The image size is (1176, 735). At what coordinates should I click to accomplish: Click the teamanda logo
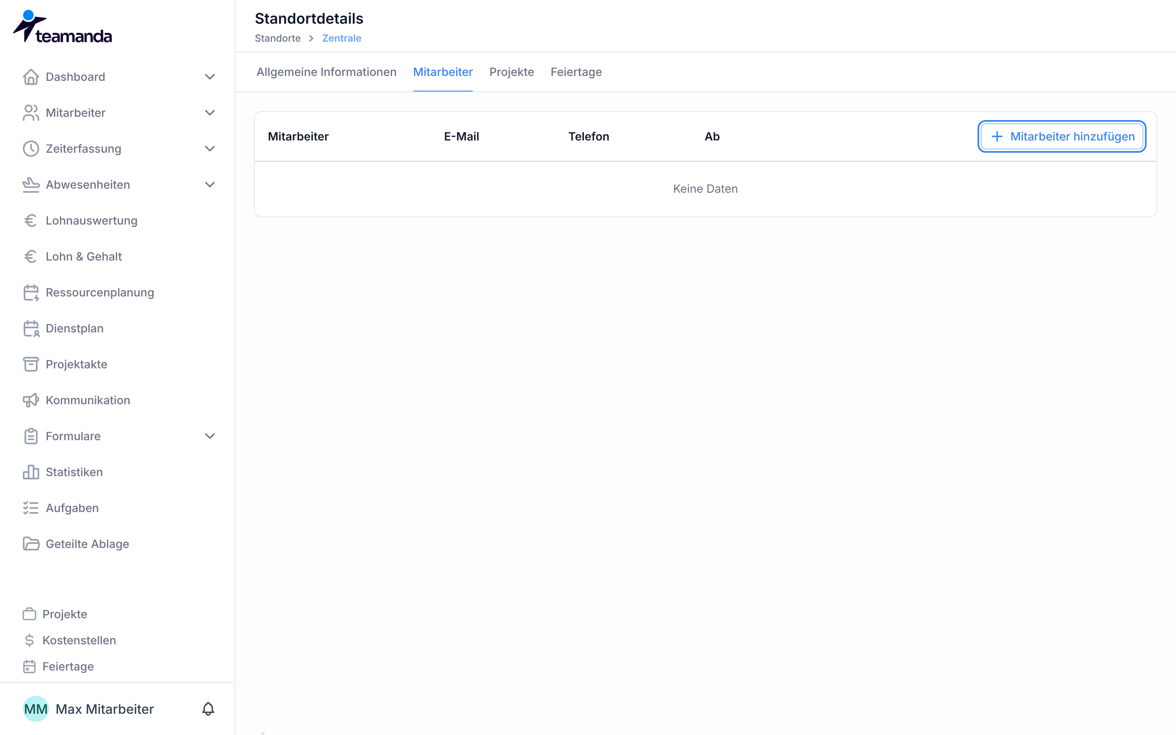(x=62, y=27)
